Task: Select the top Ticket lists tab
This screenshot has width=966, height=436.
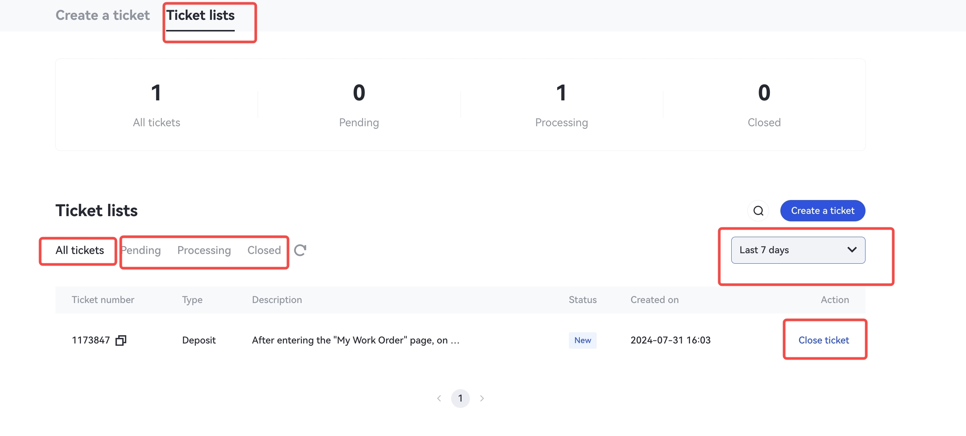Action: (201, 15)
